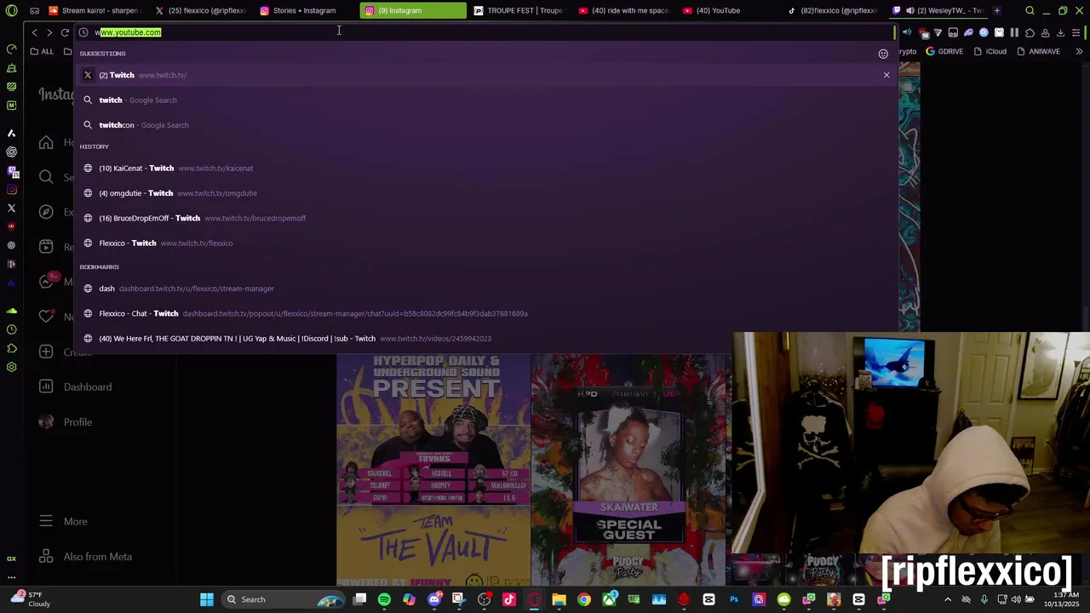Screen dimensions: 1090x613
Task: Switch to the ride with me space YouTube tab
Action: [x=624, y=10]
